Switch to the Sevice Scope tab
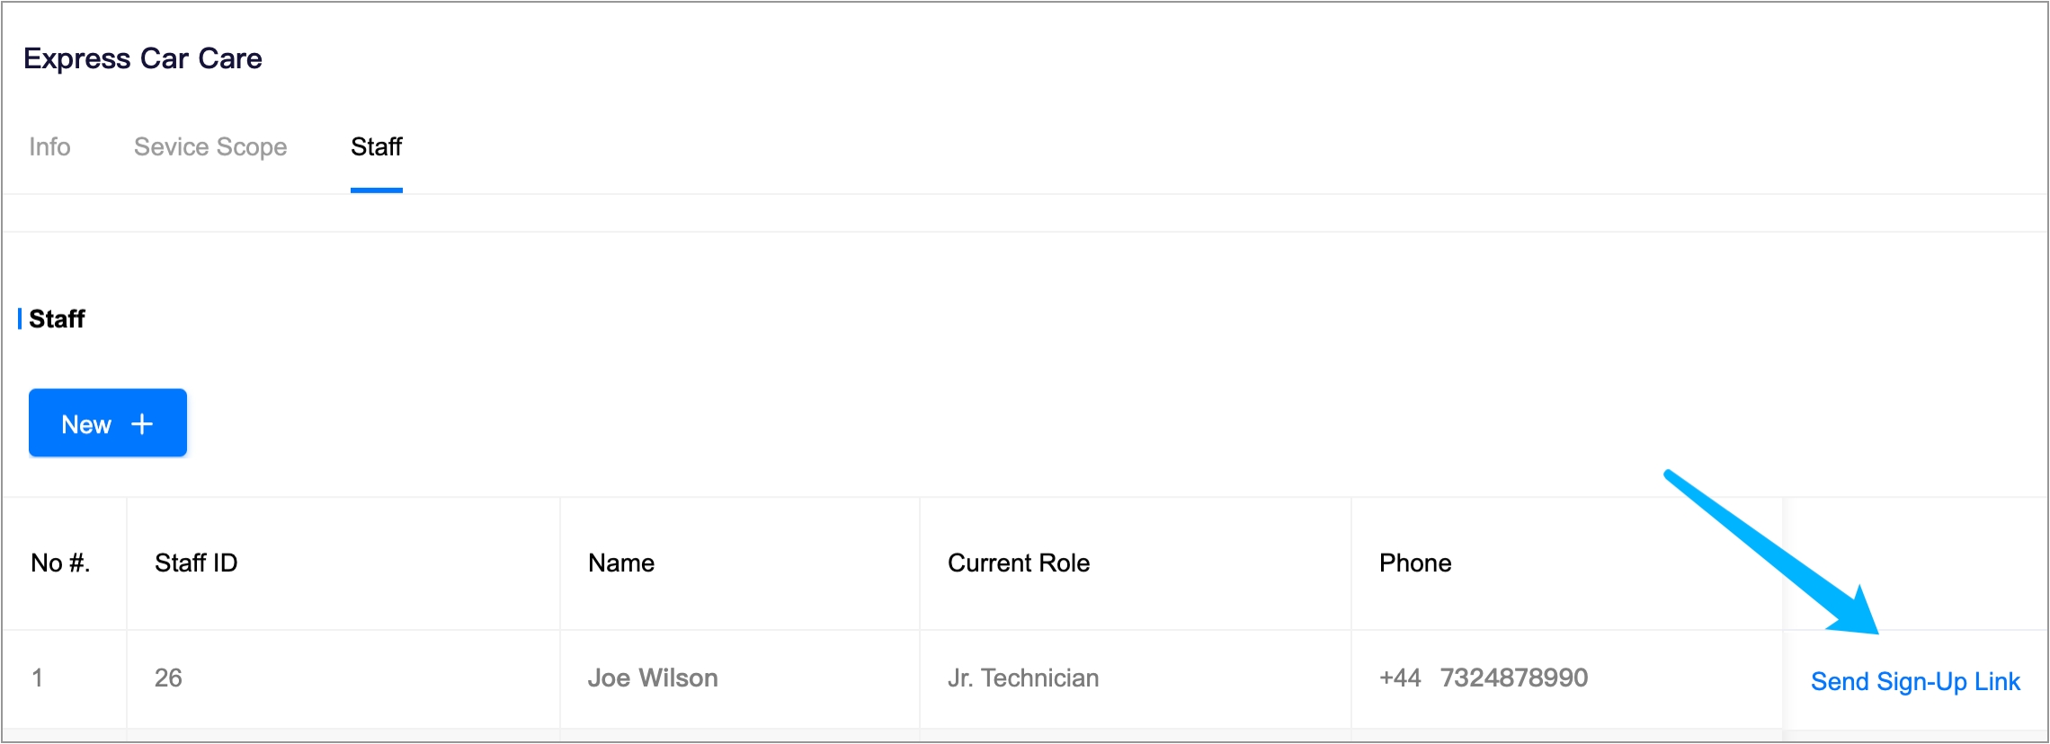 (x=210, y=146)
